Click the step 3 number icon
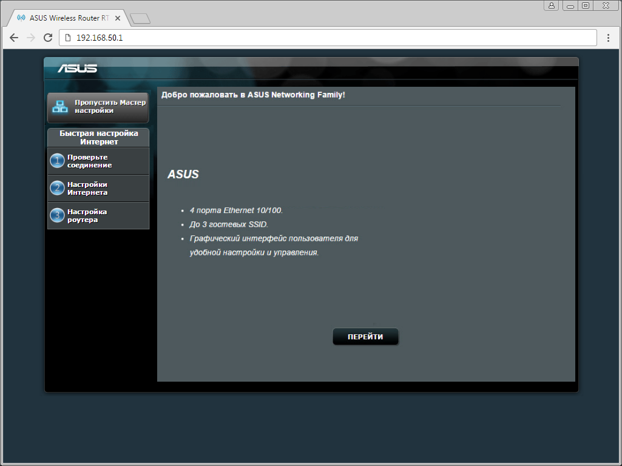The height and width of the screenshot is (466, 622). point(57,215)
